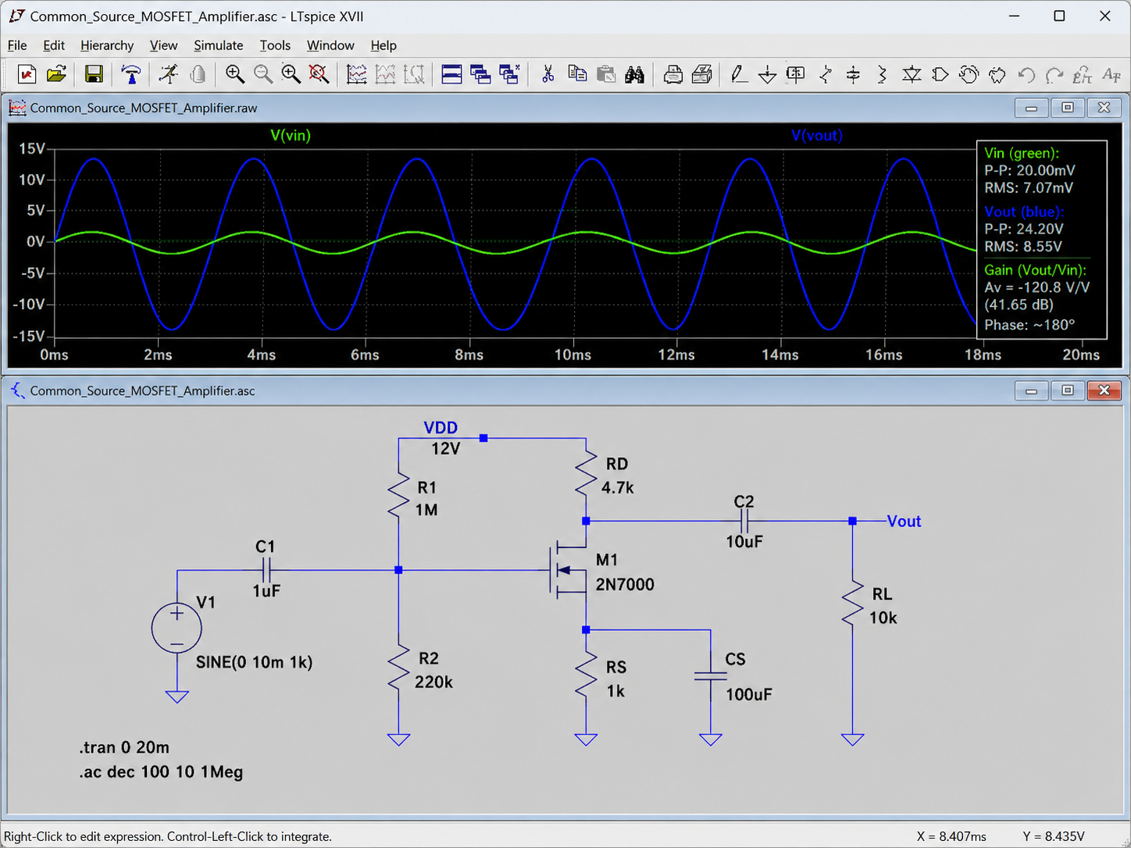Screen dimensions: 1131x848
Task: Click the V1 voltage source symbol
Action: (x=177, y=628)
